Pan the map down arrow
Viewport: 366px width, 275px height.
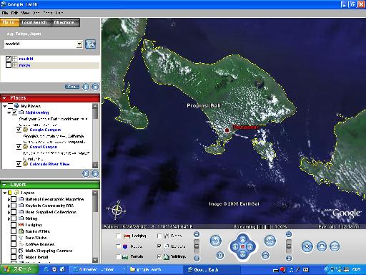(242, 254)
